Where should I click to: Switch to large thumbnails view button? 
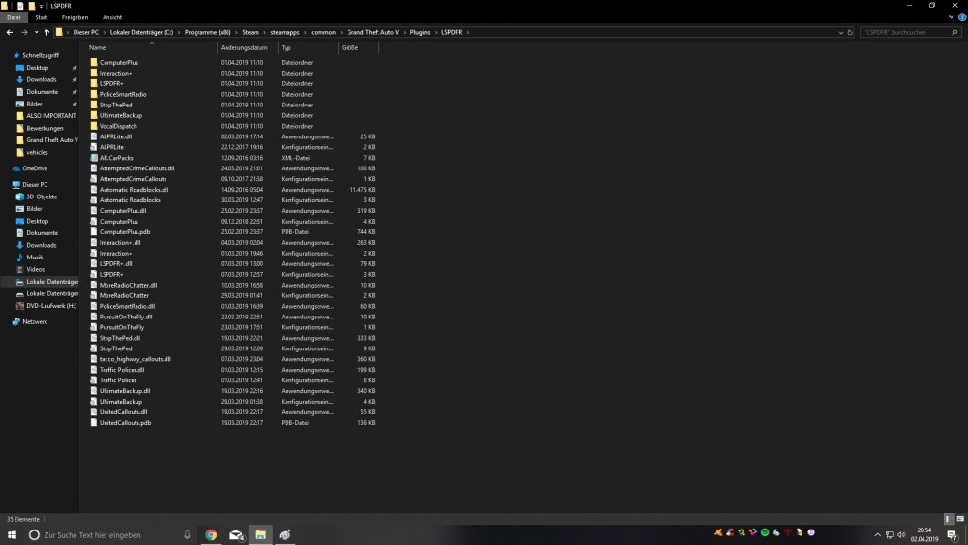pyautogui.click(x=960, y=519)
